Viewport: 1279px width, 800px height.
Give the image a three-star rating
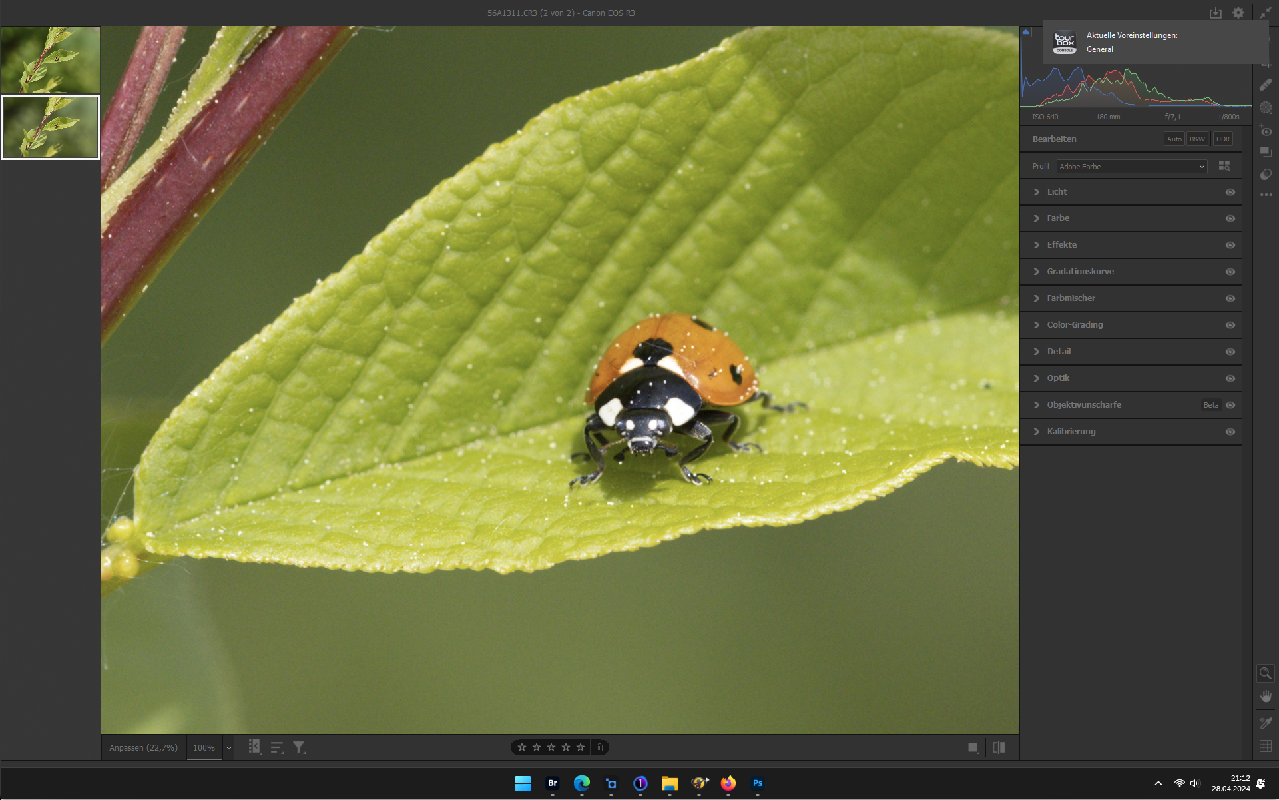pos(550,747)
